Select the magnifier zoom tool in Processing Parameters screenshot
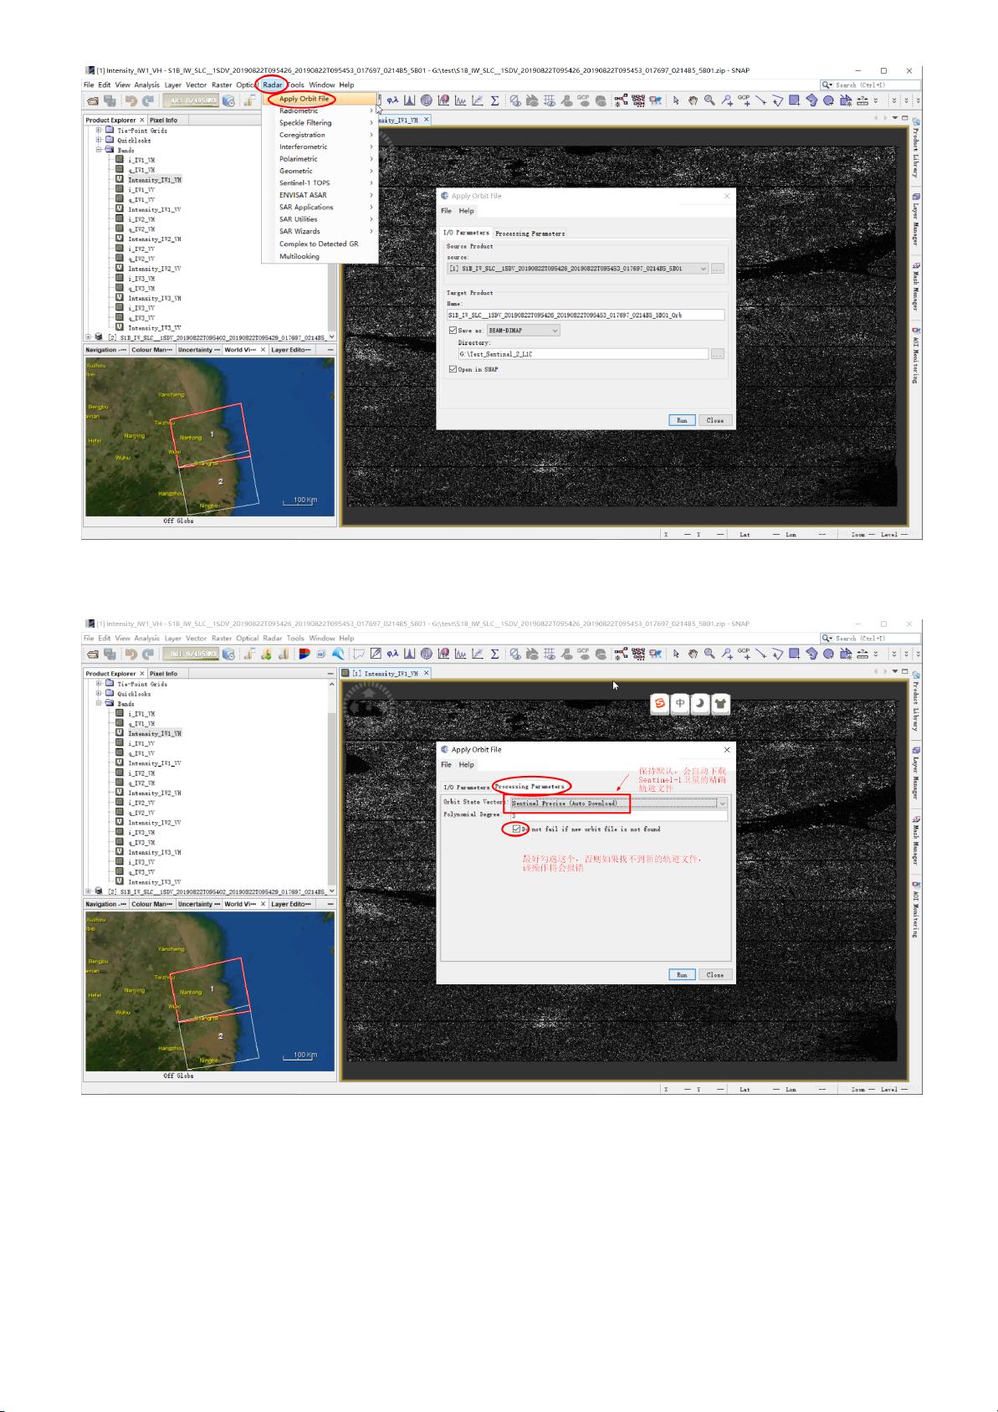 point(709,654)
